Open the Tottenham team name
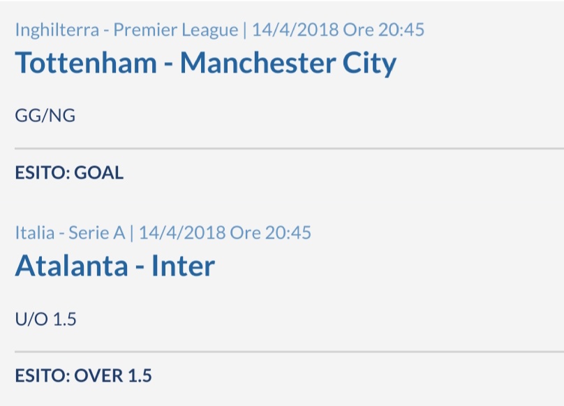The width and height of the screenshot is (564, 406). click(x=86, y=63)
